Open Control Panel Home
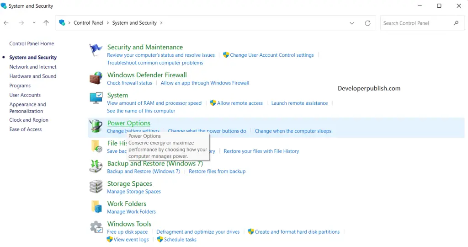The width and height of the screenshot is (468, 247). [32, 43]
